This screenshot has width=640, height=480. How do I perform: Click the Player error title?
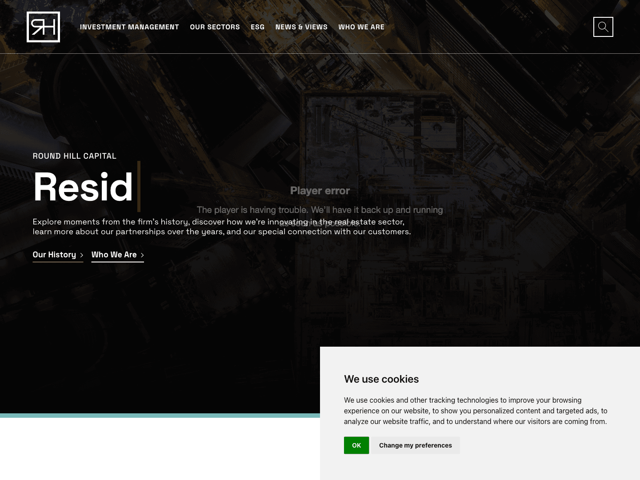pos(320,191)
